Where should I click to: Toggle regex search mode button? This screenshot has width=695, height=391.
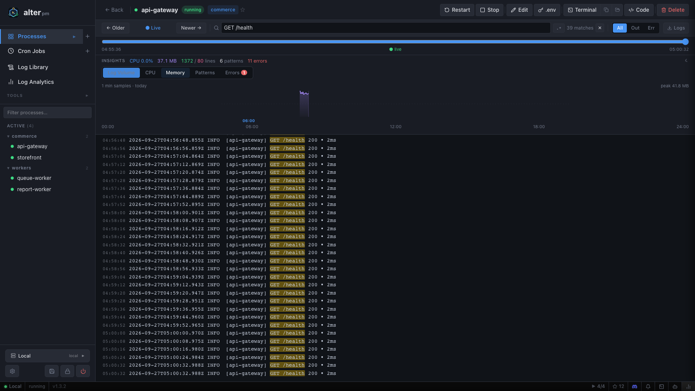tap(559, 28)
